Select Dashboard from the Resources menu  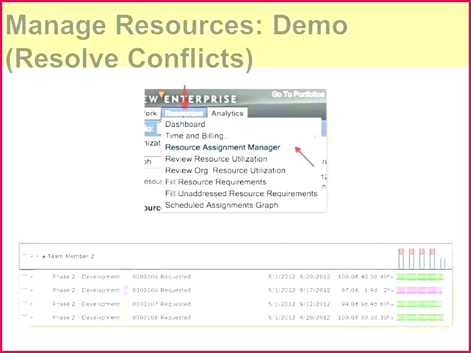pyautogui.click(x=185, y=124)
